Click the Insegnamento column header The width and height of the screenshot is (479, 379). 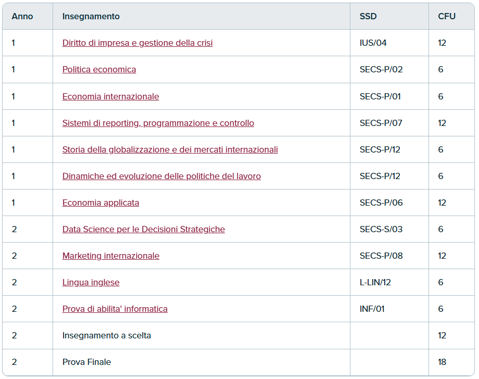(91, 17)
